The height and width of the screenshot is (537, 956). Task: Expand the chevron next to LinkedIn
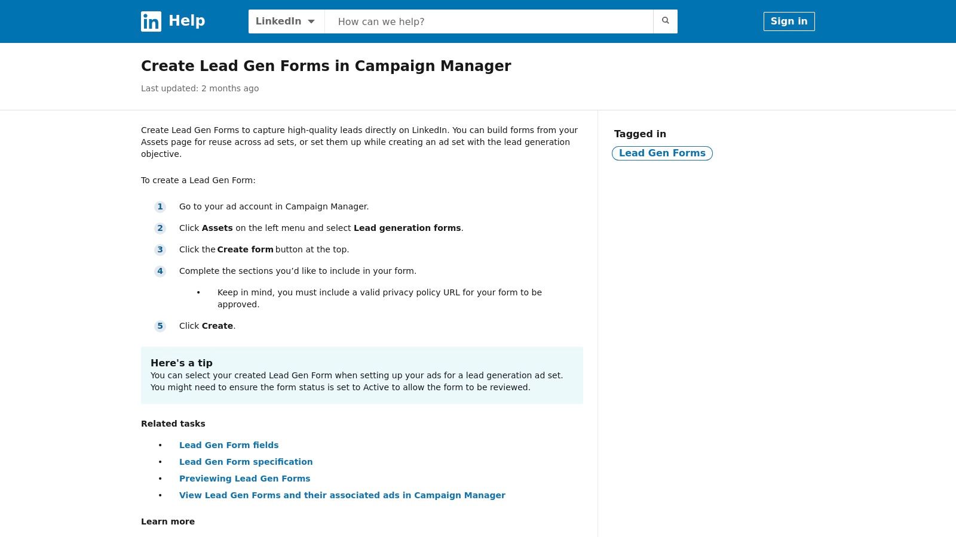[311, 21]
